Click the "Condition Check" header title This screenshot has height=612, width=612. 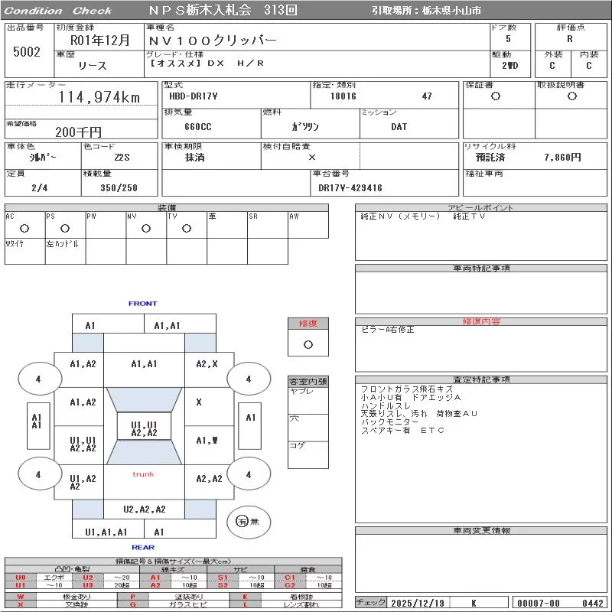(x=58, y=11)
